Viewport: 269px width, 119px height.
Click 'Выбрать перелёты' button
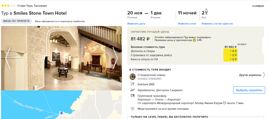click(249, 90)
